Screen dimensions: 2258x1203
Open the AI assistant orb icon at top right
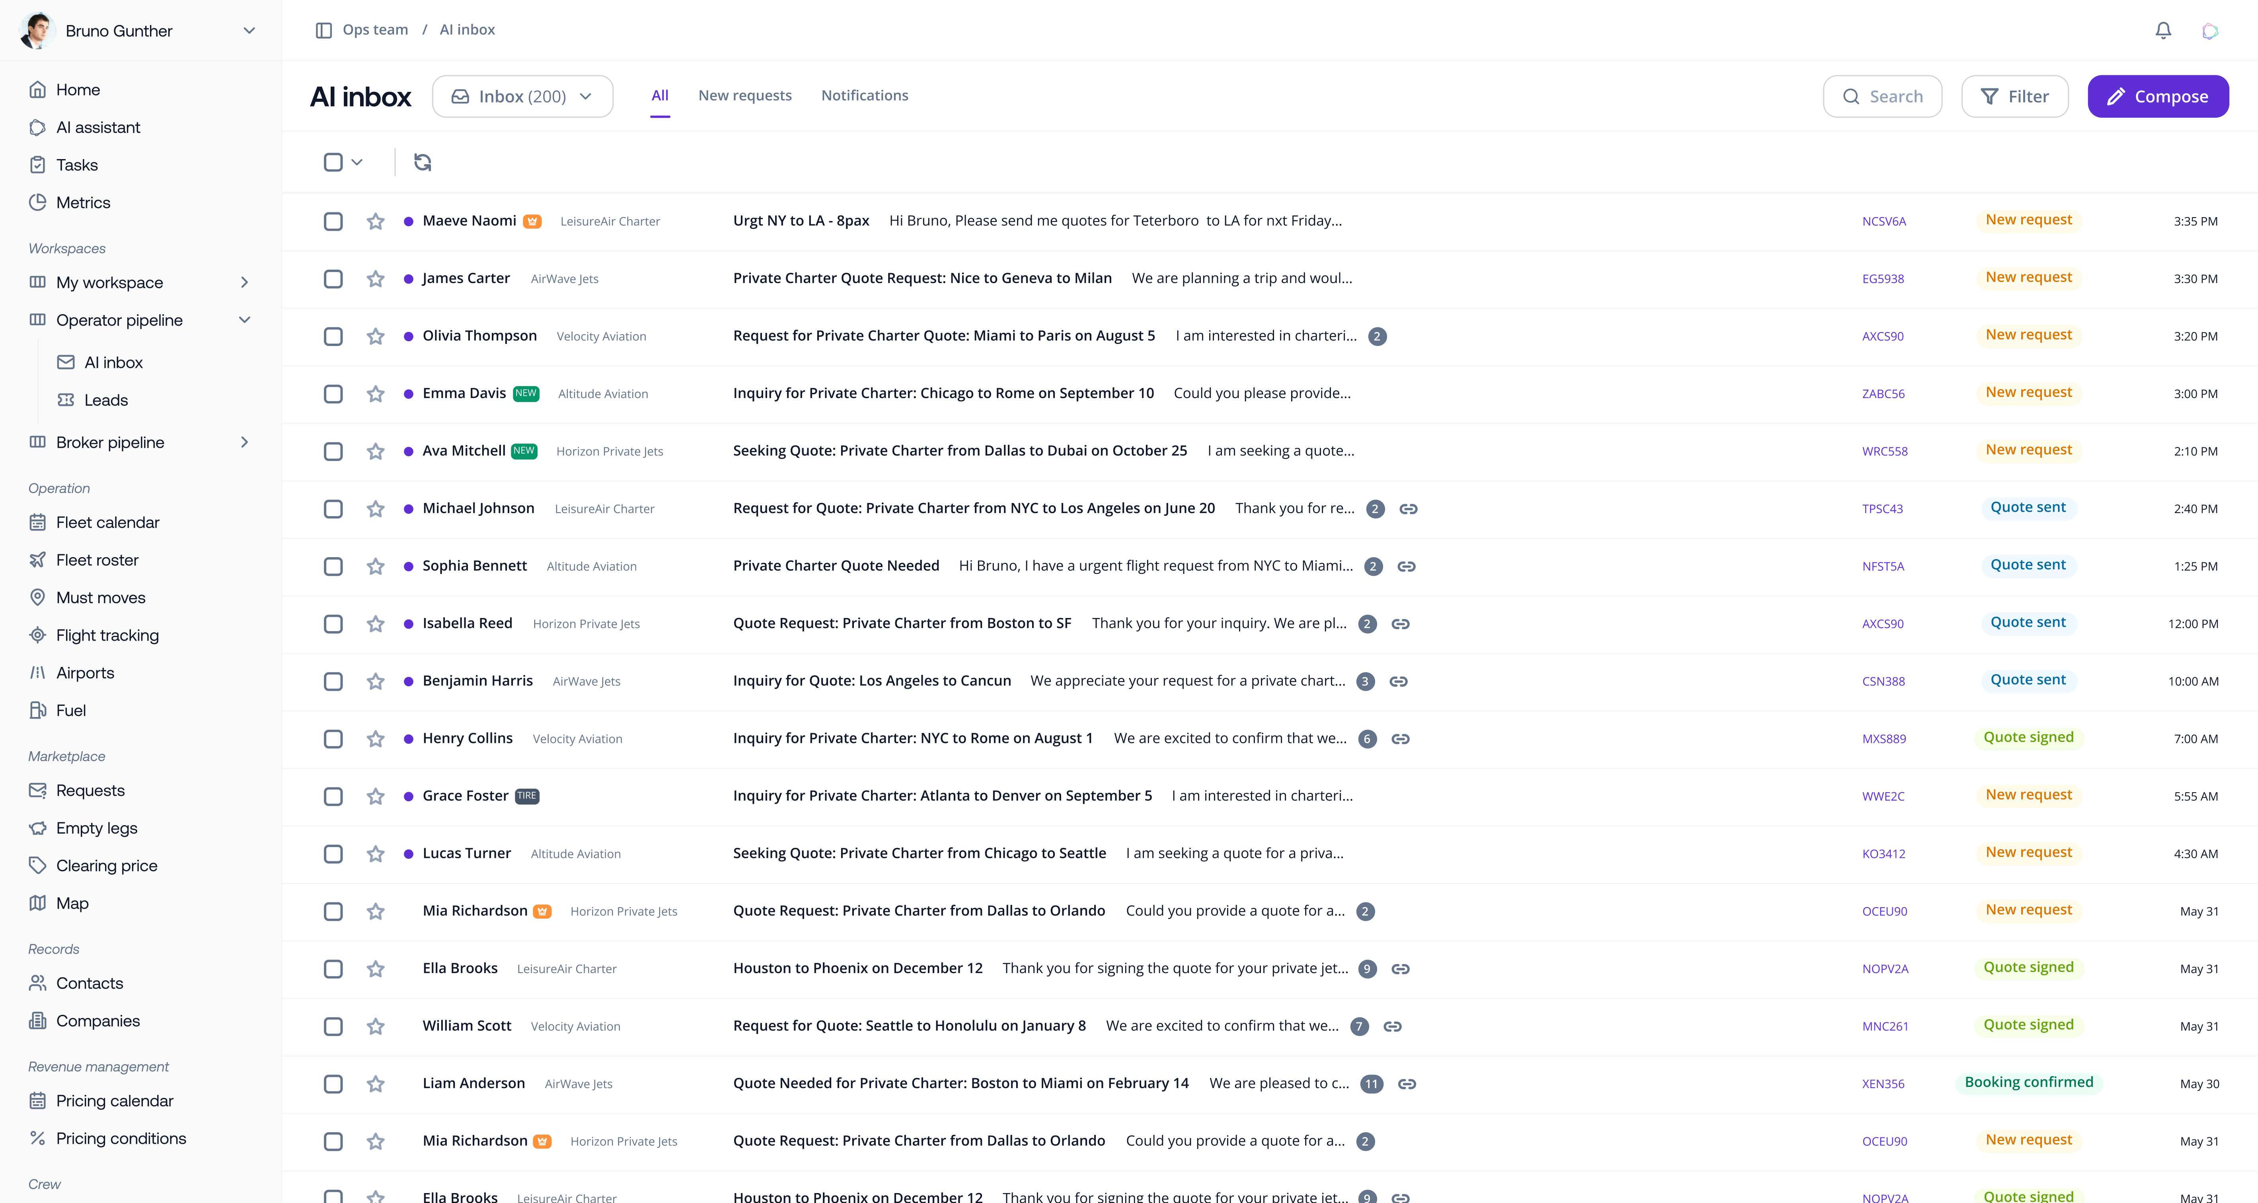pos(2210,31)
